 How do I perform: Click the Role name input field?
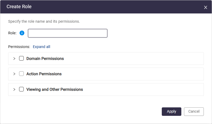(x=68, y=33)
